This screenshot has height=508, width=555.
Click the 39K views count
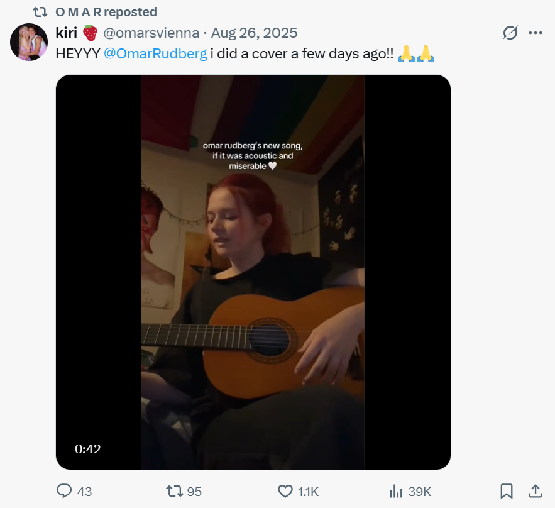point(419,492)
